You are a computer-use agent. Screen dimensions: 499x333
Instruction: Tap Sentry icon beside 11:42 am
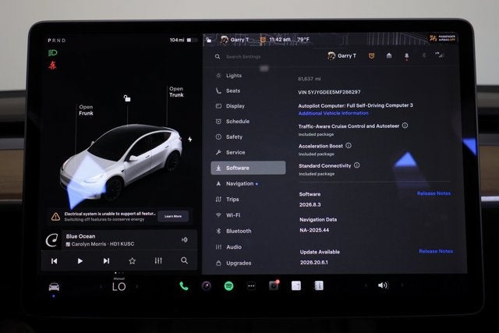(263, 40)
